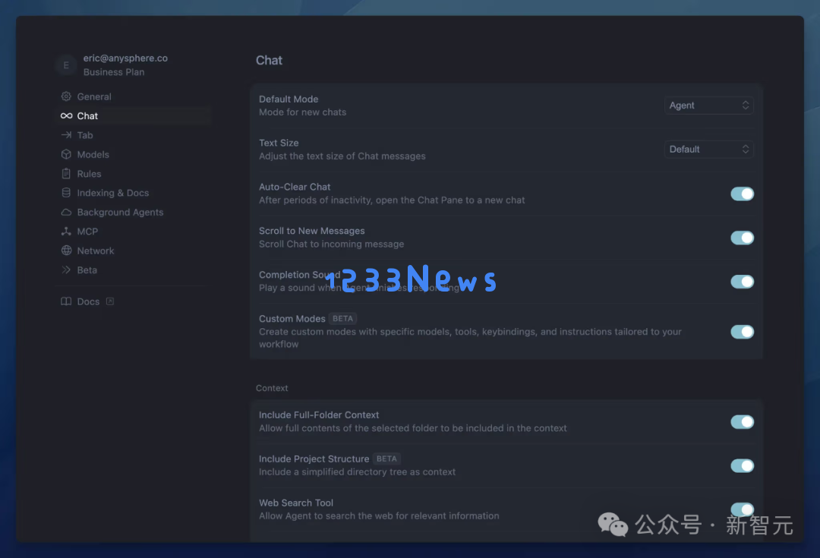Image resolution: width=820 pixels, height=558 pixels.
Task: Click the E account avatar
Action: 66,65
